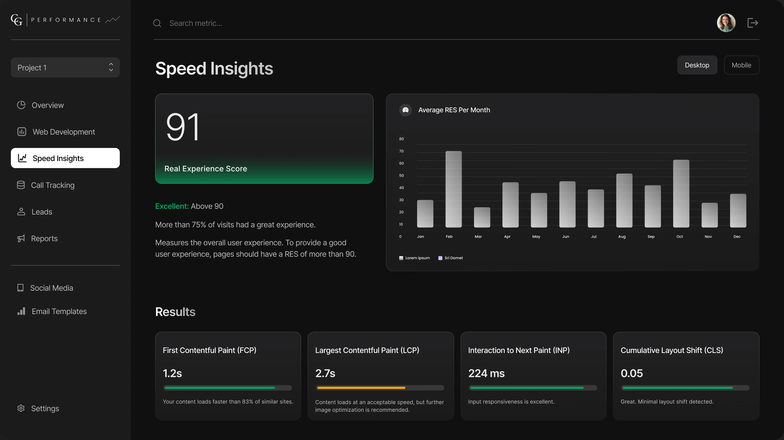The image size is (784, 440).
Task: Switch to Desktop view
Action: [x=697, y=65]
